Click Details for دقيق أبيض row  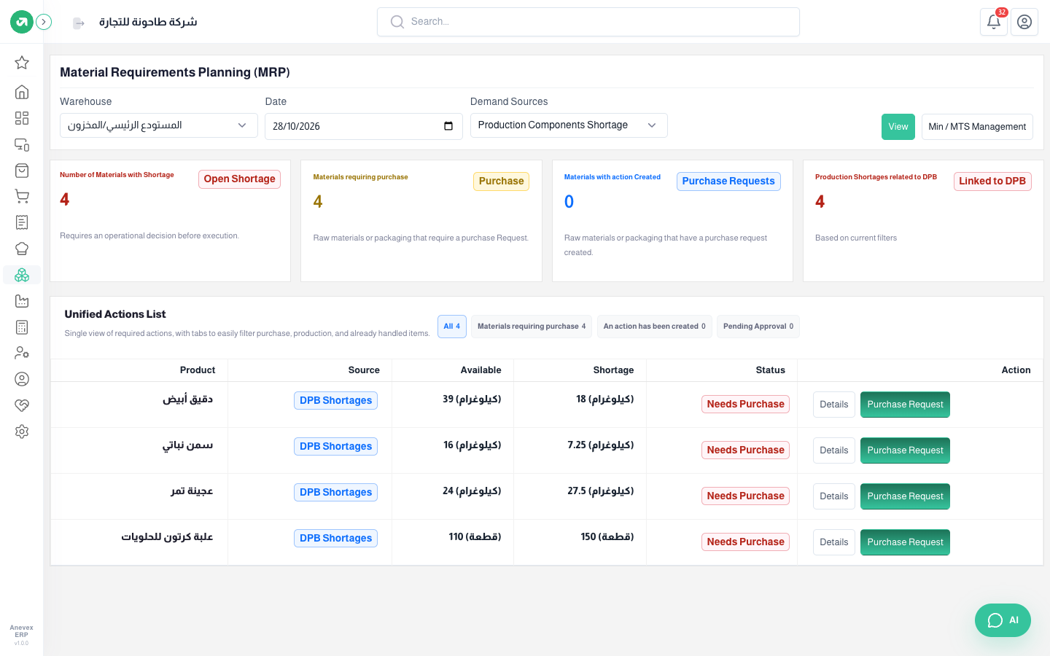point(834,405)
